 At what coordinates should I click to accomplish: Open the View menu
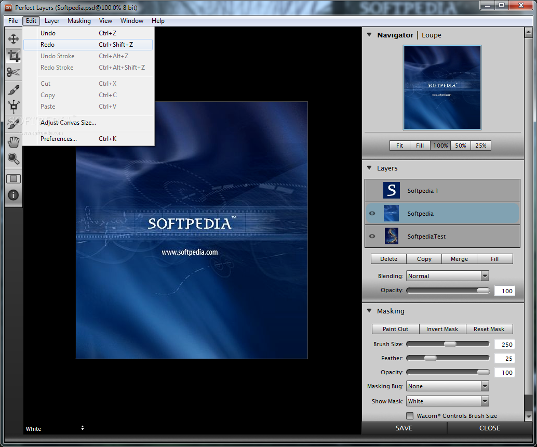[x=105, y=21]
